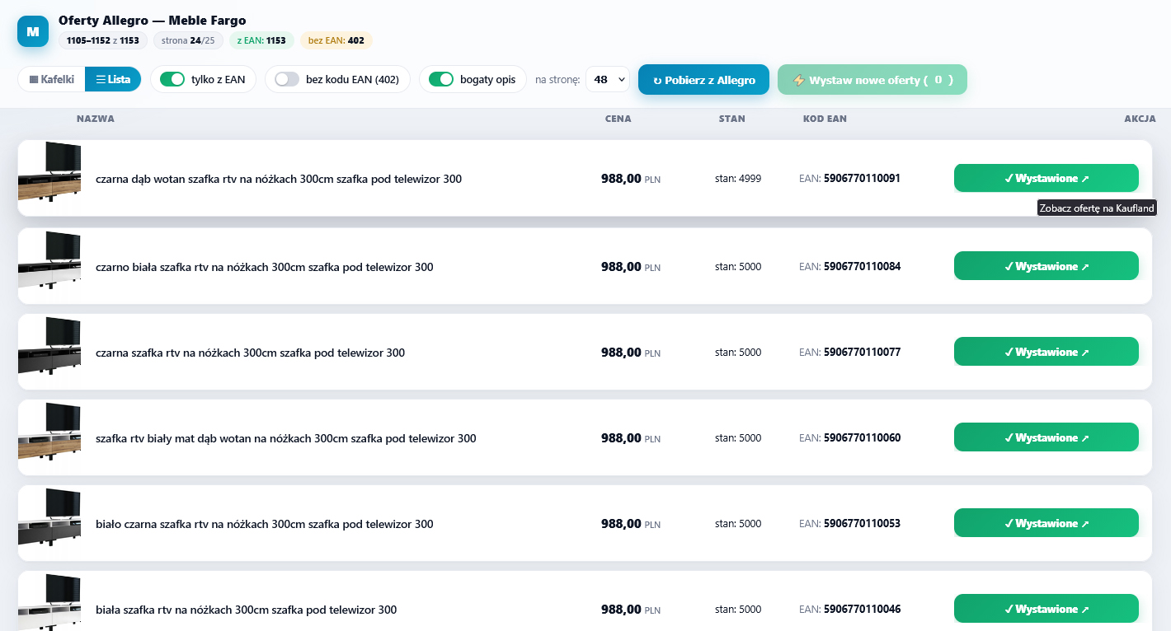Viewport: 1171px width, 631px height.
Task: Toggle the 'tylko z EAN' switch
Action: [172, 79]
